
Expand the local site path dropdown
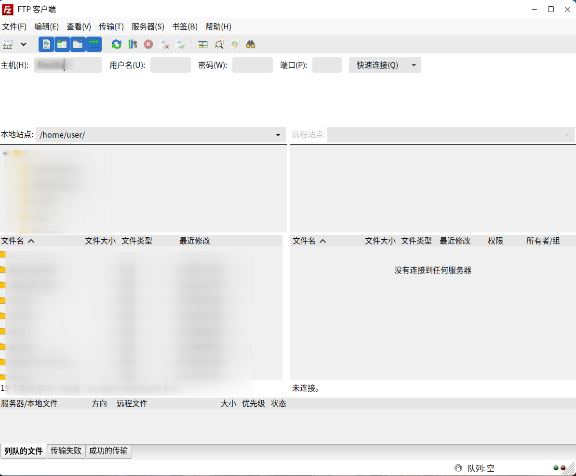coord(279,135)
